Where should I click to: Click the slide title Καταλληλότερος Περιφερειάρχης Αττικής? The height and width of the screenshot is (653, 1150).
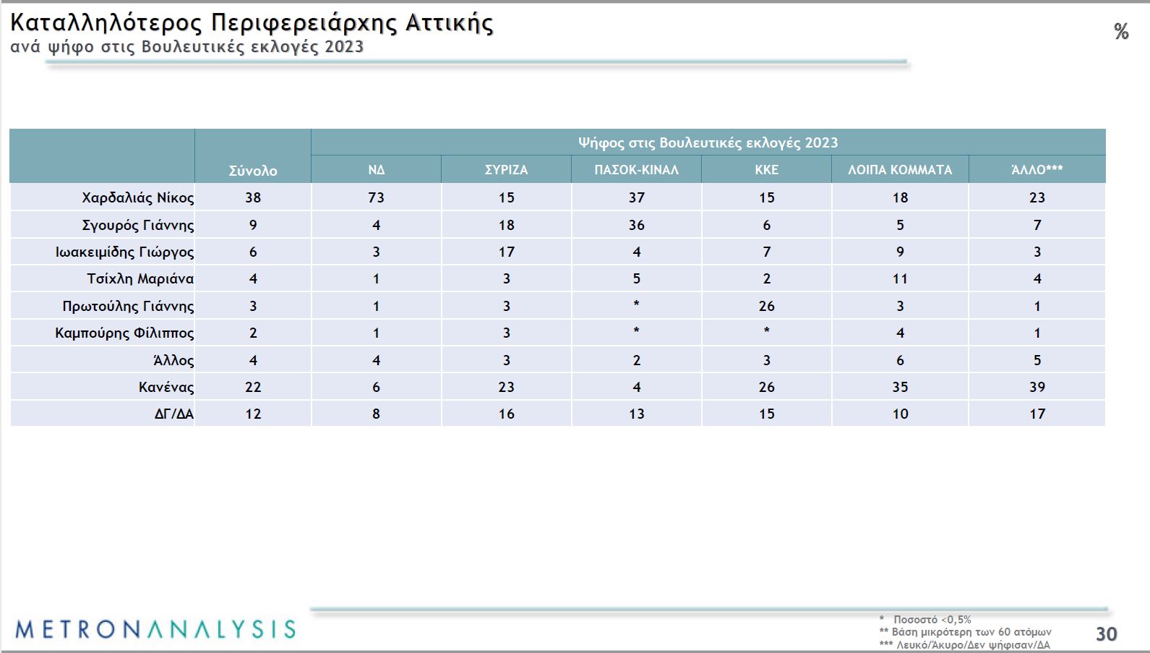(x=252, y=23)
